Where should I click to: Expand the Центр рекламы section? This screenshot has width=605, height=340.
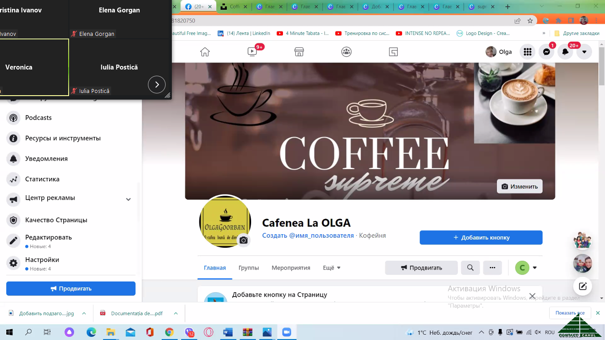point(128,199)
